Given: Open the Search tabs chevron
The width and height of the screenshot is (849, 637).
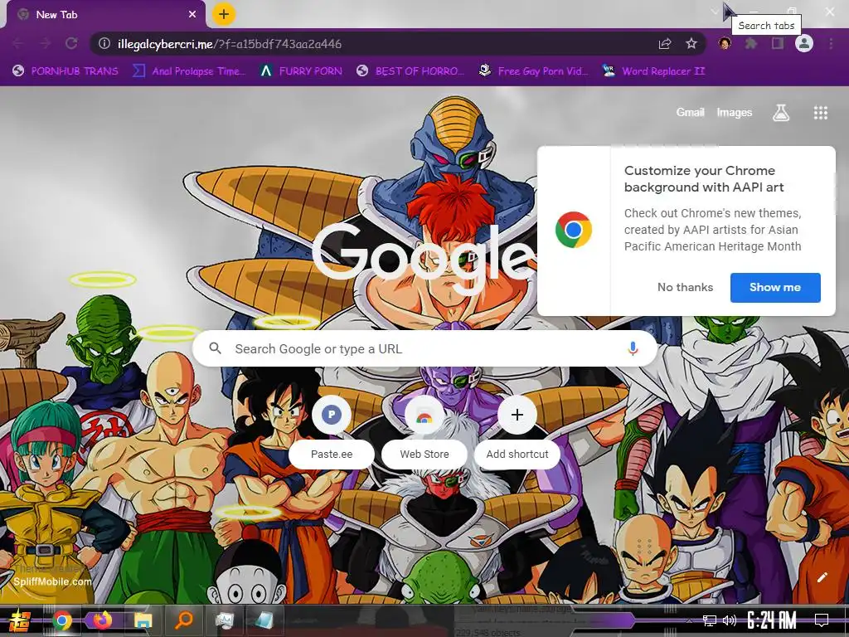Looking at the screenshot, I should point(715,12).
